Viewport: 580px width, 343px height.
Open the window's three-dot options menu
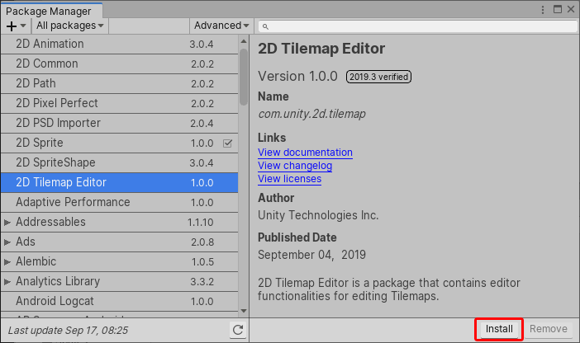(x=541, y=9)
